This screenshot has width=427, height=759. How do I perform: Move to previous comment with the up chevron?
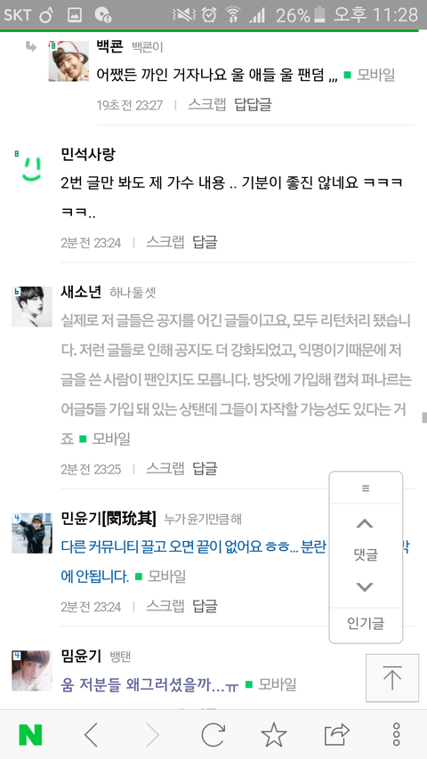tap(365, 524)
